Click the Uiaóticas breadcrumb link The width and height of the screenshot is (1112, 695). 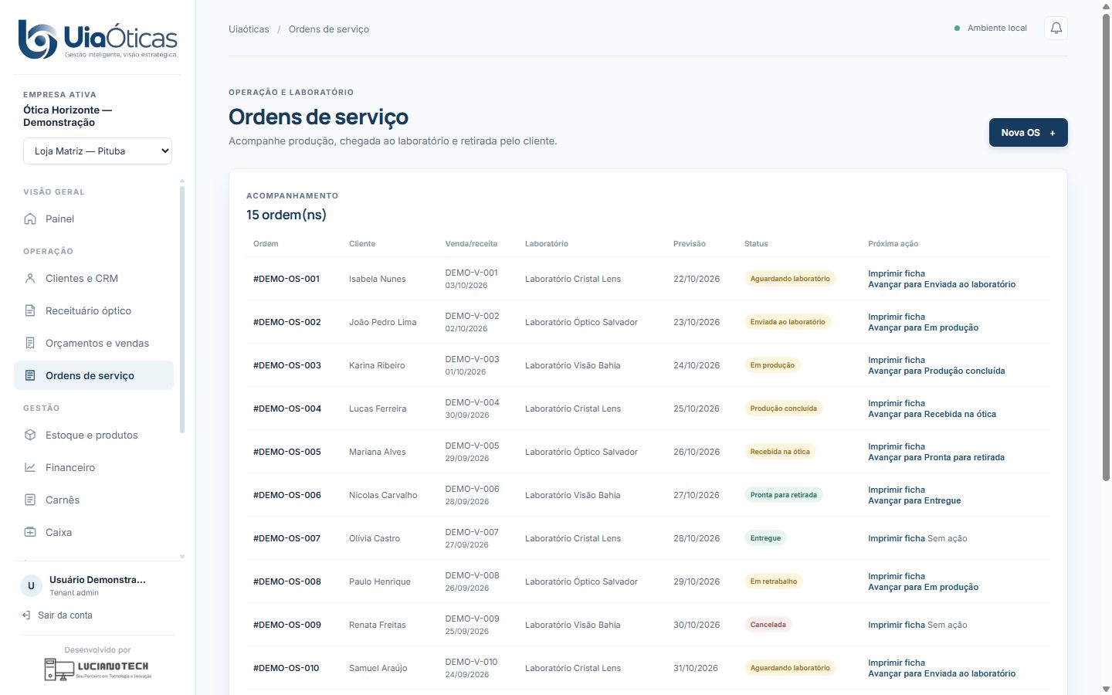[x=249, y=29]
